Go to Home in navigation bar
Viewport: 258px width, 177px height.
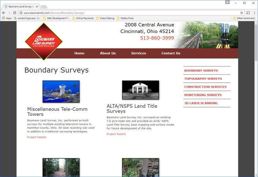click(x=79, y=53)
